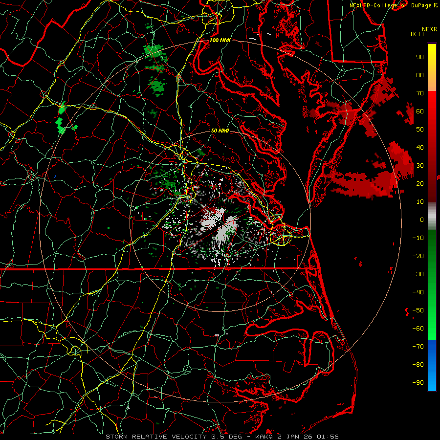This screenshot has width=440, height=440.
Task: Click the "NEXR" label above the color bar
Action: 430,29
